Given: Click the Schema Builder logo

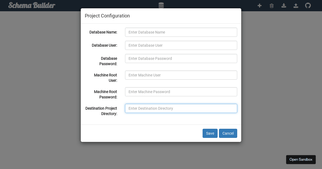Looking at the screenshot, I should [x=31, y=5].
